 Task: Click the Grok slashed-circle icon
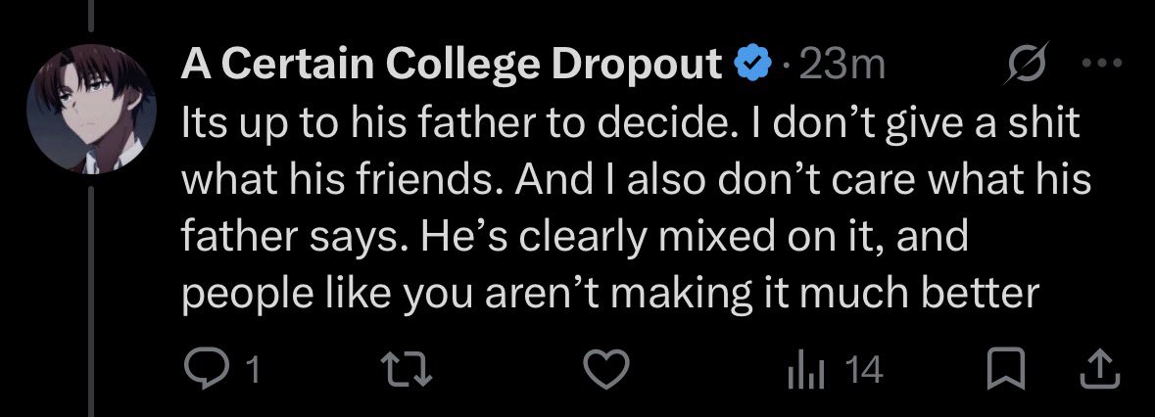[1027, 66]
